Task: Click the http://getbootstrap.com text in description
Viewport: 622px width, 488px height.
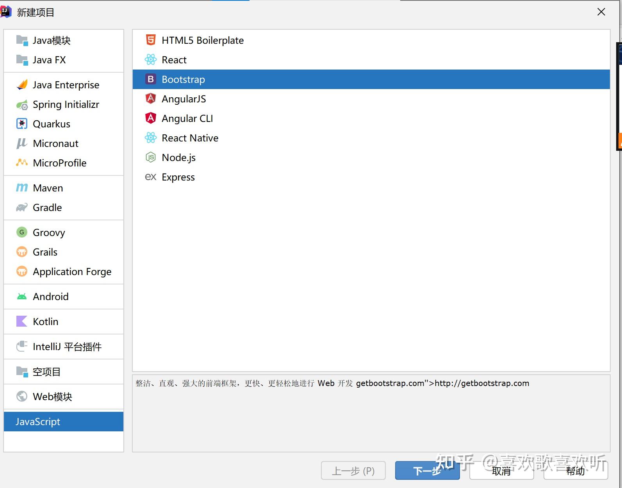Action: click(482, 383)
